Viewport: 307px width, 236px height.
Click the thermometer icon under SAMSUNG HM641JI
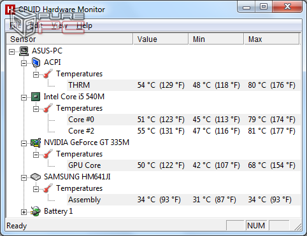pos(48,188)
